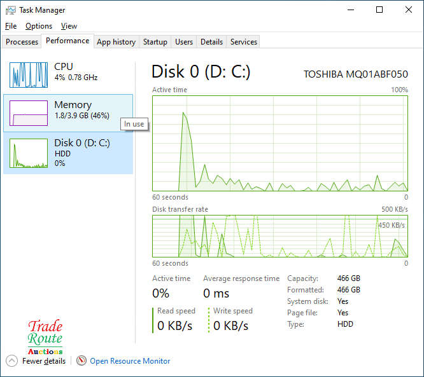Open the View menu

(x=69, y=26)
